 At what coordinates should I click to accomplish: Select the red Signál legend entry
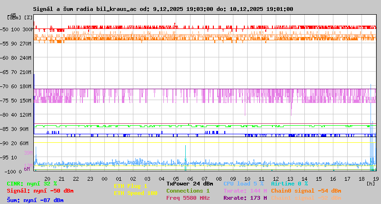click(40, 191)
